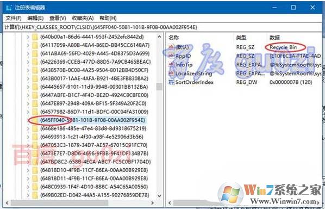Click the tree pane scroll left arrow
Screen dimensions: 325x209
pos(7,203)
